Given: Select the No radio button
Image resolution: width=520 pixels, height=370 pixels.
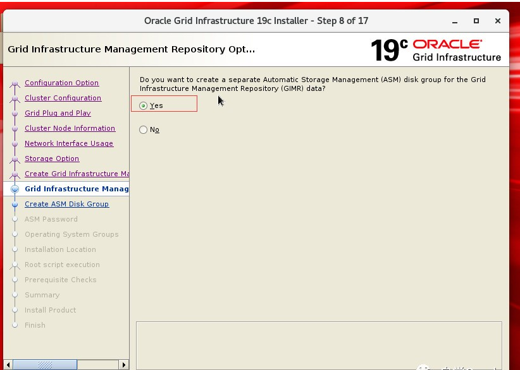Looking at the screenshot, I should pyautogui.click(x=143, y=129).
